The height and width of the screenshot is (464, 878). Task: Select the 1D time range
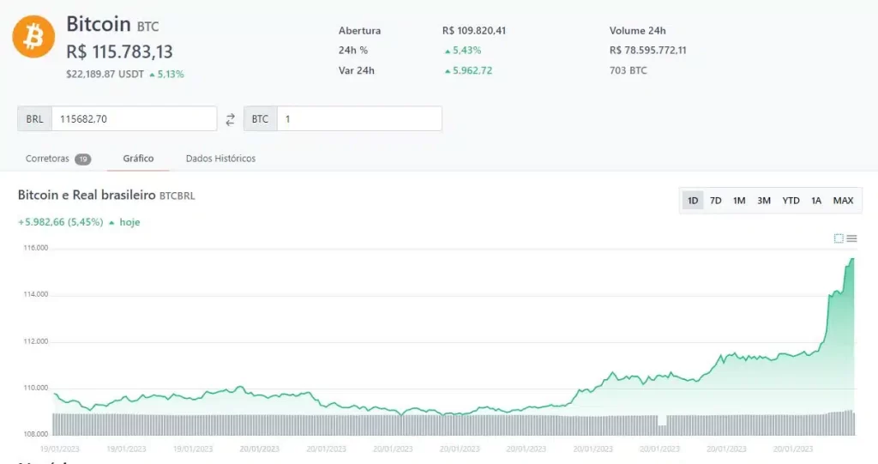click(693, 201)
